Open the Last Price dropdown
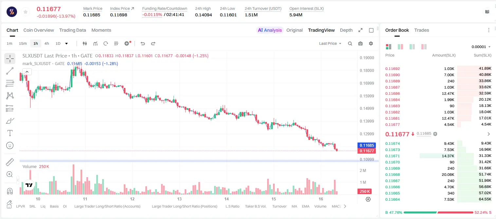The image size is (496, 219). (x=330, y=43)
